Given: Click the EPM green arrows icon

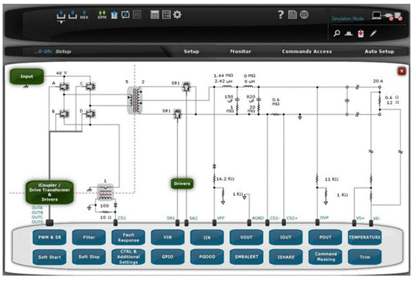Looking at the screenshot, I should click(102, 15).
